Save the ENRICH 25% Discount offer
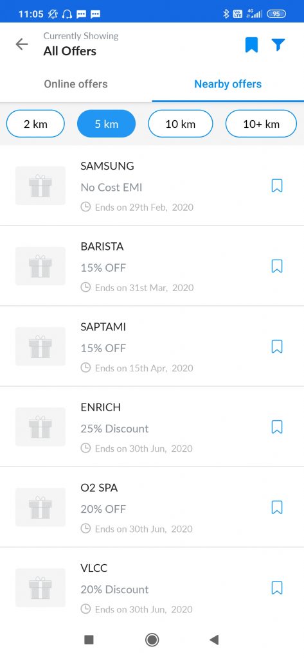304x658 pixels. coord(277,427)
